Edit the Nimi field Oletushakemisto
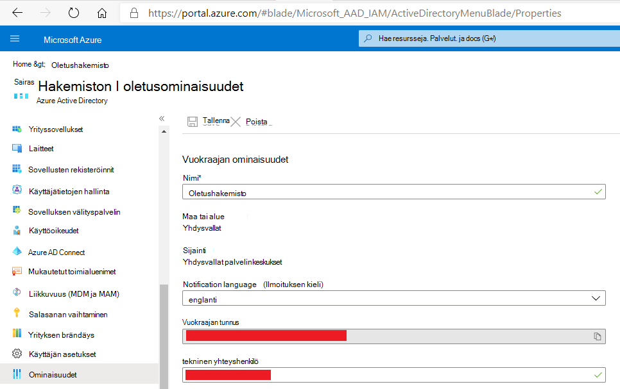 tap(394, 192)
